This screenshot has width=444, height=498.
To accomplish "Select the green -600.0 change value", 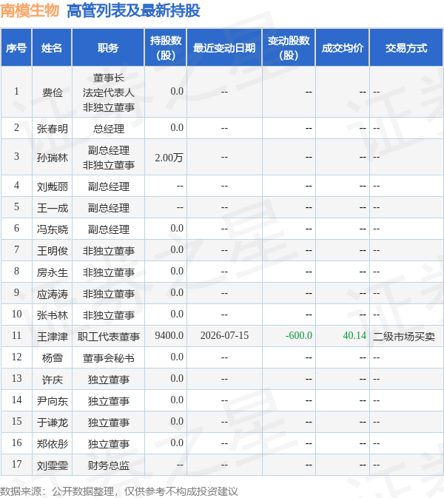I will click(x=298, y=336).
